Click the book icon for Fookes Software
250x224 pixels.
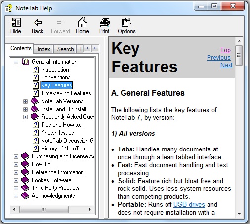(x=25, y=180)
